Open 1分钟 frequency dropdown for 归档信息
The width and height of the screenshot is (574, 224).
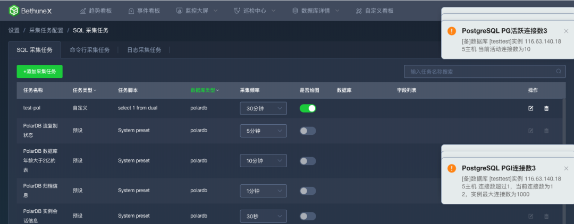pyautogui.click(x=263, y=191)
